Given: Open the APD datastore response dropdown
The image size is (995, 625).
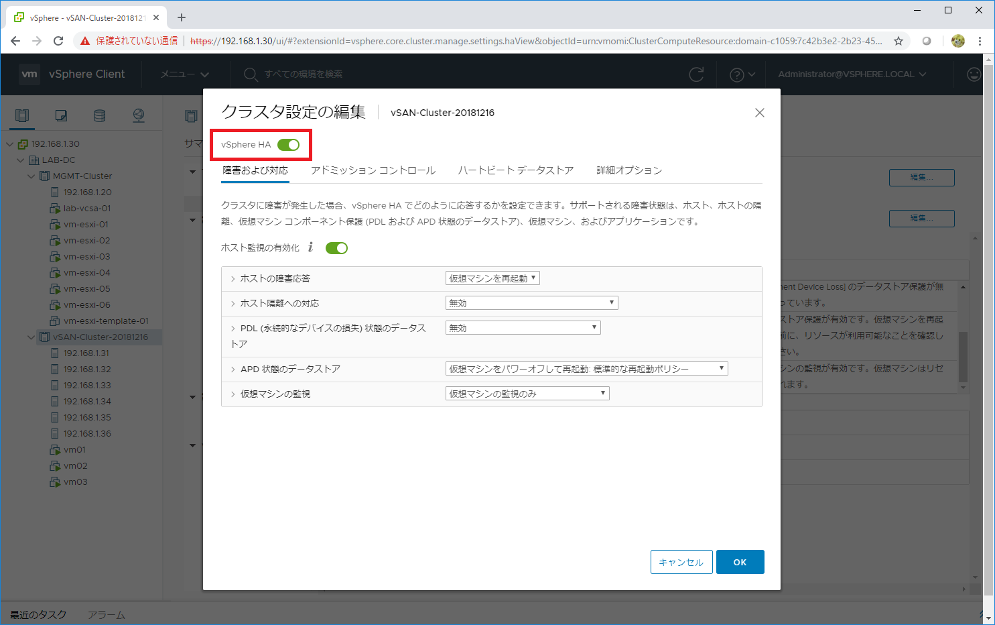Looking at the screenshot, I should pyautogui.click(x=586, y=369).
